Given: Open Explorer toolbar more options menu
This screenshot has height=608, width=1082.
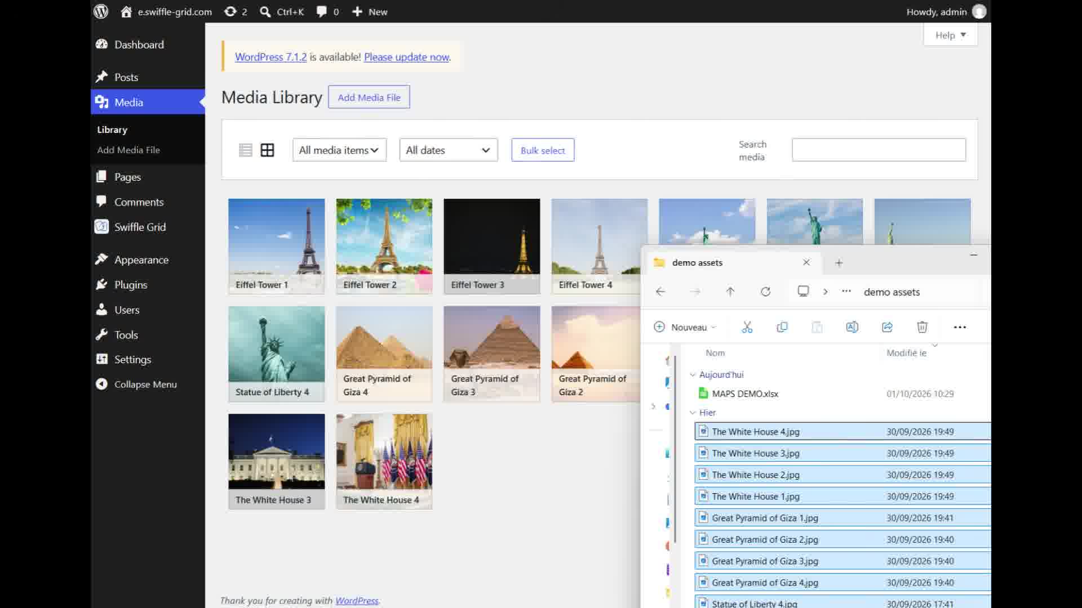Looking at the screenshot, I should click(x=960, y=327).
